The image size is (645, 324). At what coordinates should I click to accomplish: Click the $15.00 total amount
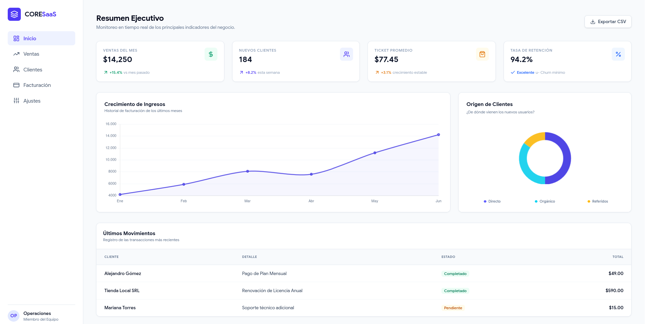point(616,308)
